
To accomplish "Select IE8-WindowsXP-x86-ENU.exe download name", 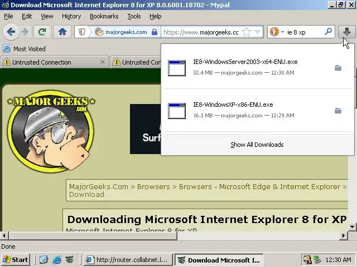I will click(233, 105).
